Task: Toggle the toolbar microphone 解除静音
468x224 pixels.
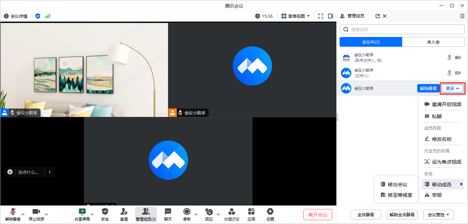Action: [13, 211]
